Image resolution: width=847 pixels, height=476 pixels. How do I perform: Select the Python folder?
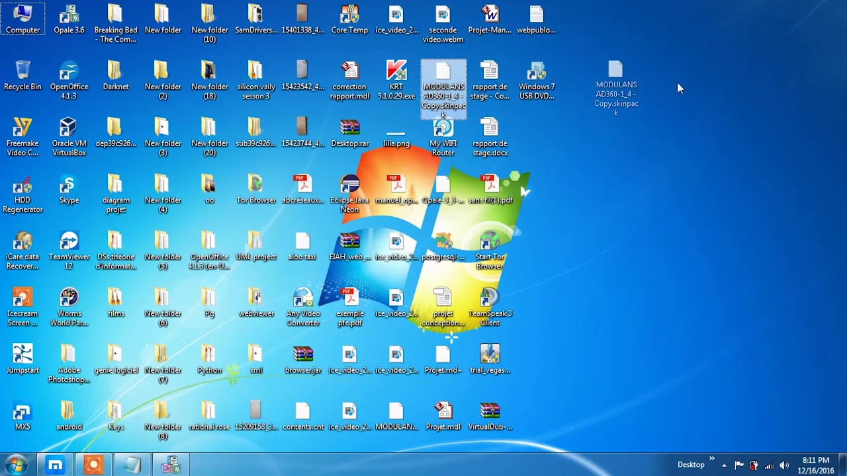pos(209,360)
